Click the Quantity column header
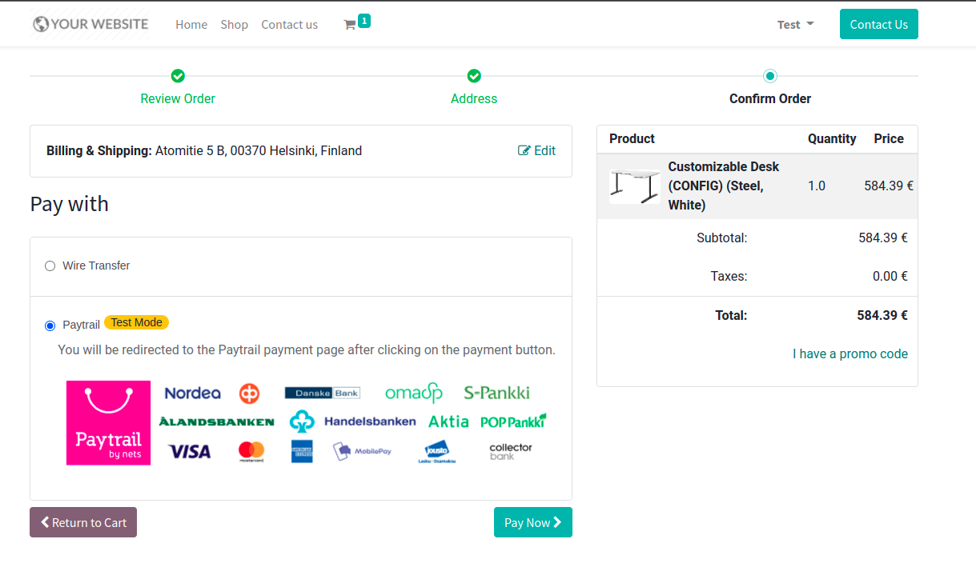The height and width of the screenshot is (563, 976). click(x=832, y=138)
